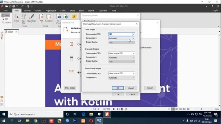Screen dimensions: 221x124
Task: Select second radio option in Optimize PDF dialog
Action: 78,59
